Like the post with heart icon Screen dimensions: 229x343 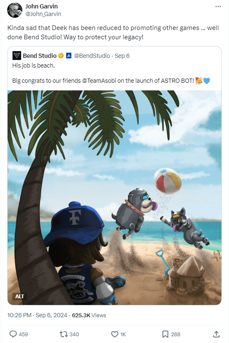tap(115, 334)
